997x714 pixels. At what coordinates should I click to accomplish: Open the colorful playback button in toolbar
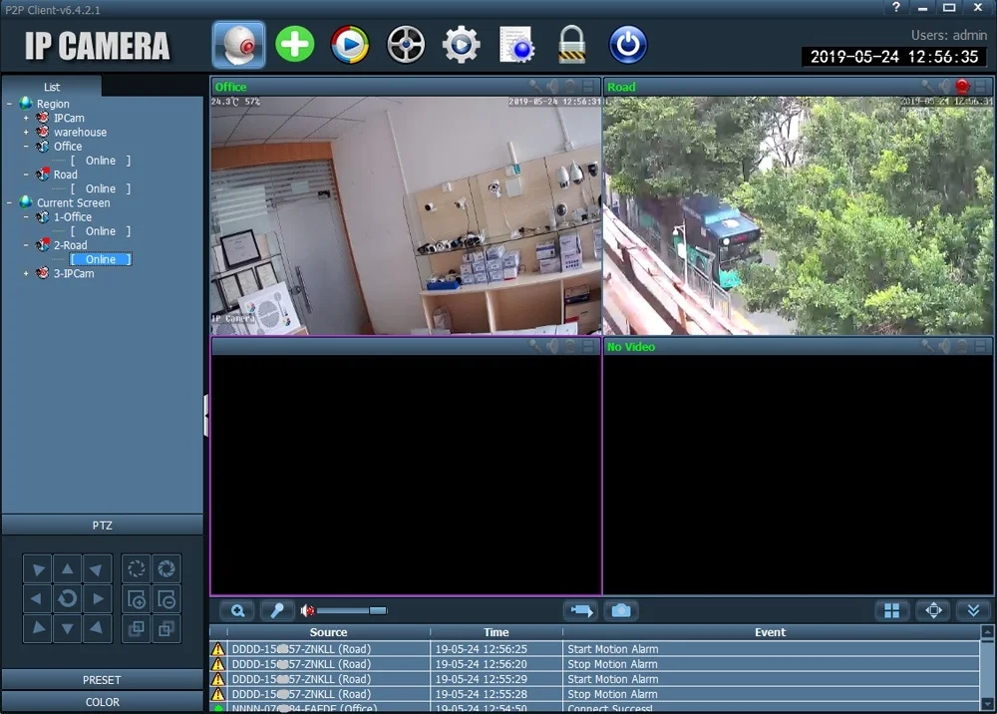350,45
